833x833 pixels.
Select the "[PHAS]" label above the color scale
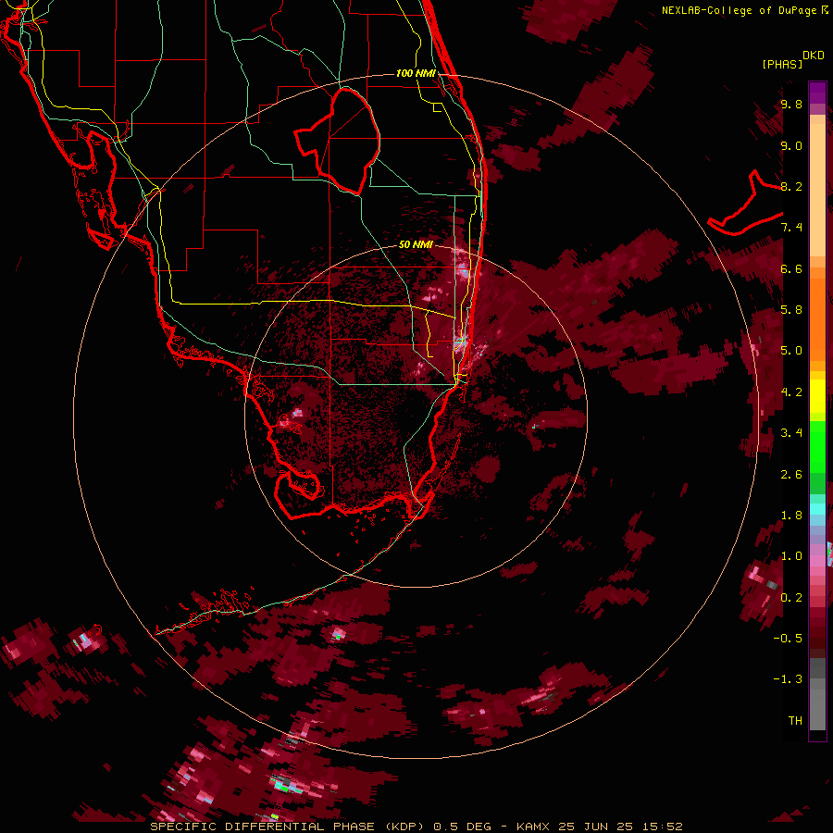[782, 65]
